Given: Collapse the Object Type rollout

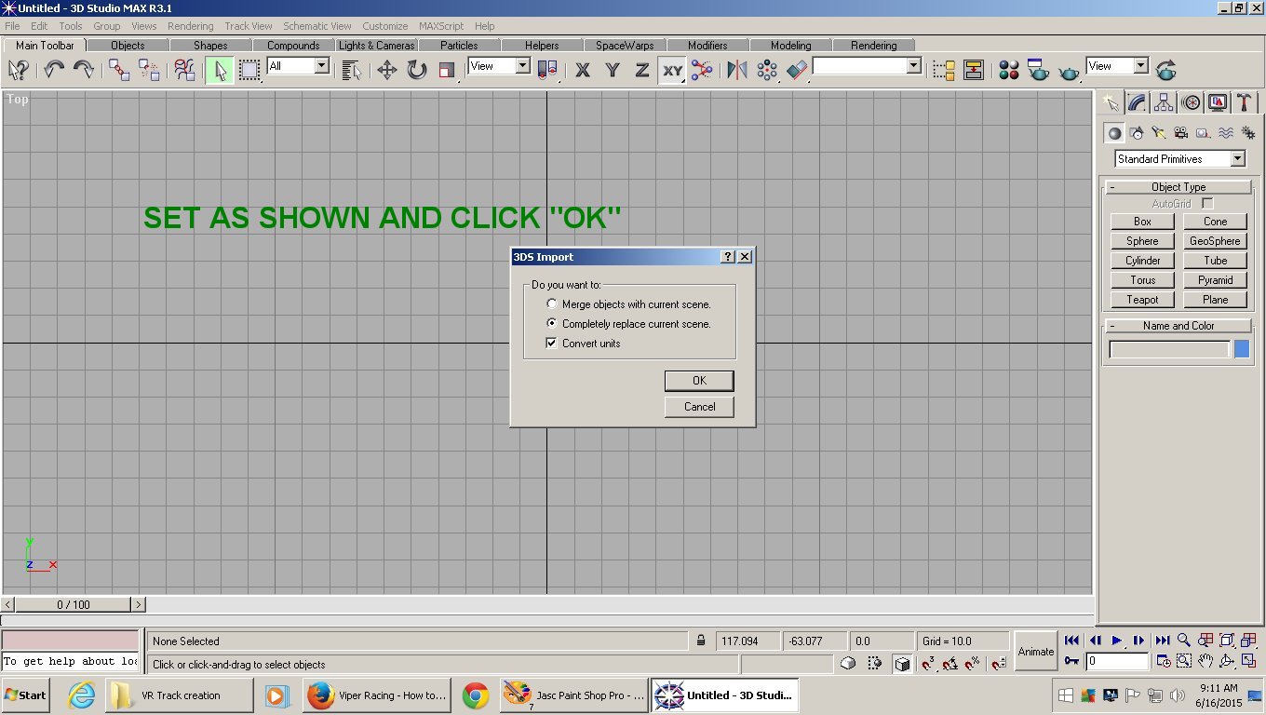Looking at the screenshot, I should (x=1178, y=187).
